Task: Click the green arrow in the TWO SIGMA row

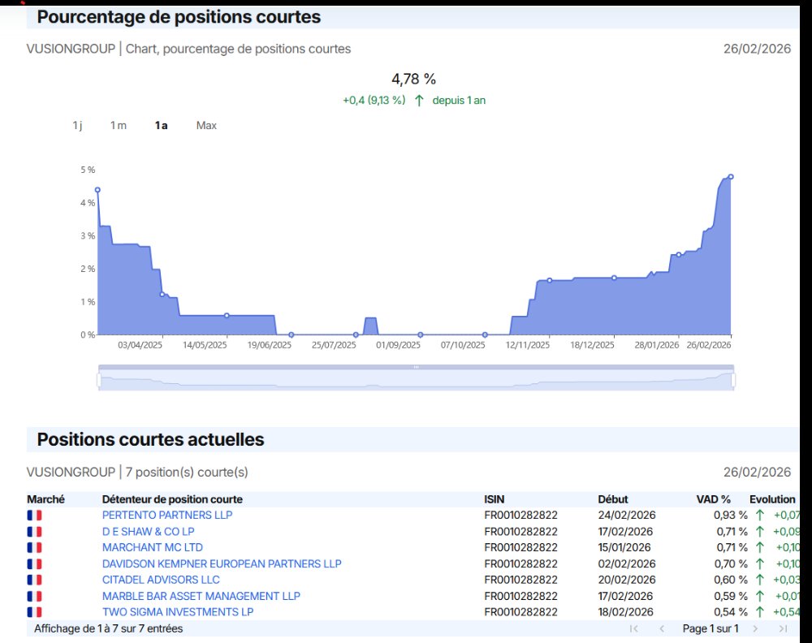Action: 760,612
